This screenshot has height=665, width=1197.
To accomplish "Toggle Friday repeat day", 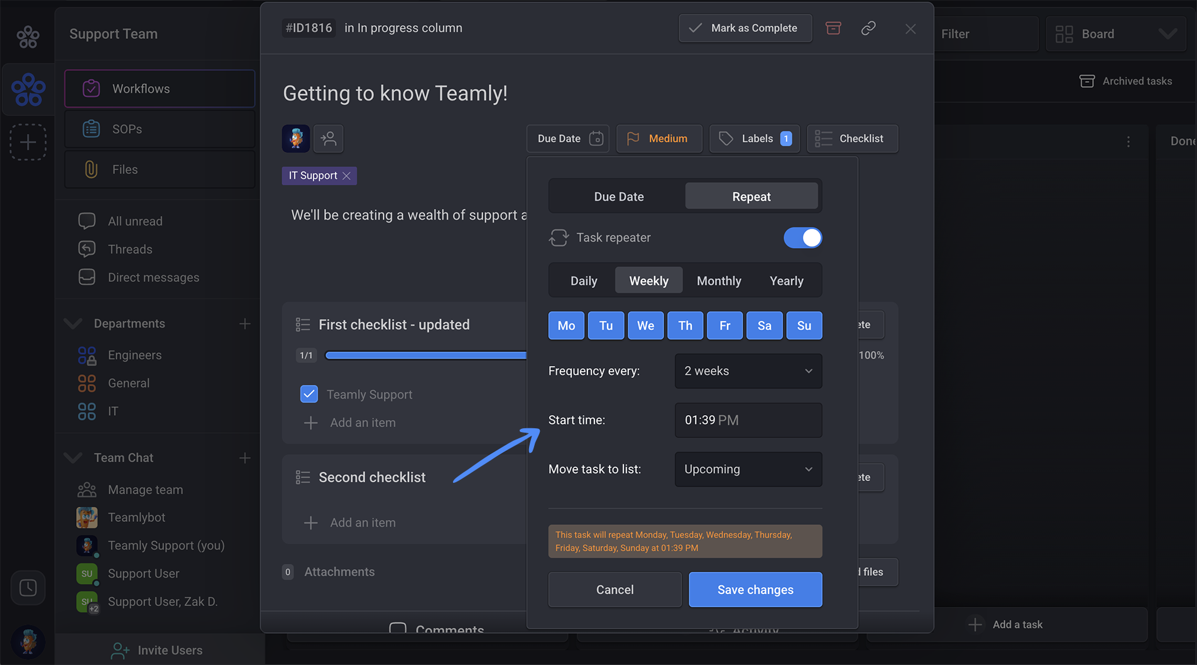I will point(724,325).
